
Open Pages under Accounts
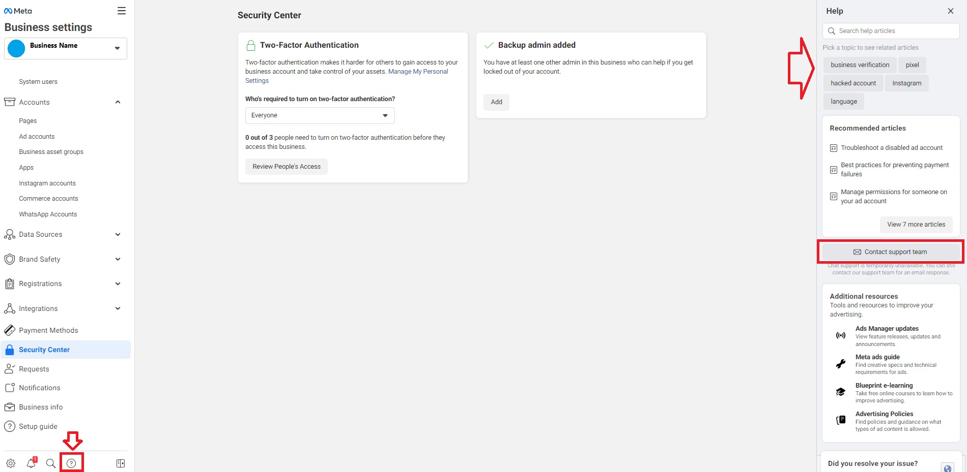pos(28,121)
